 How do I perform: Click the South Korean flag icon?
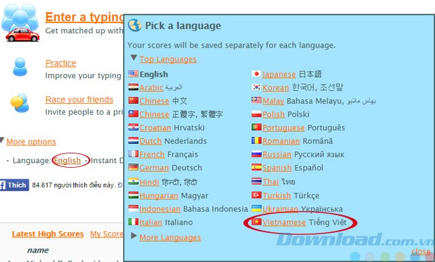click(x=257, y=87)
